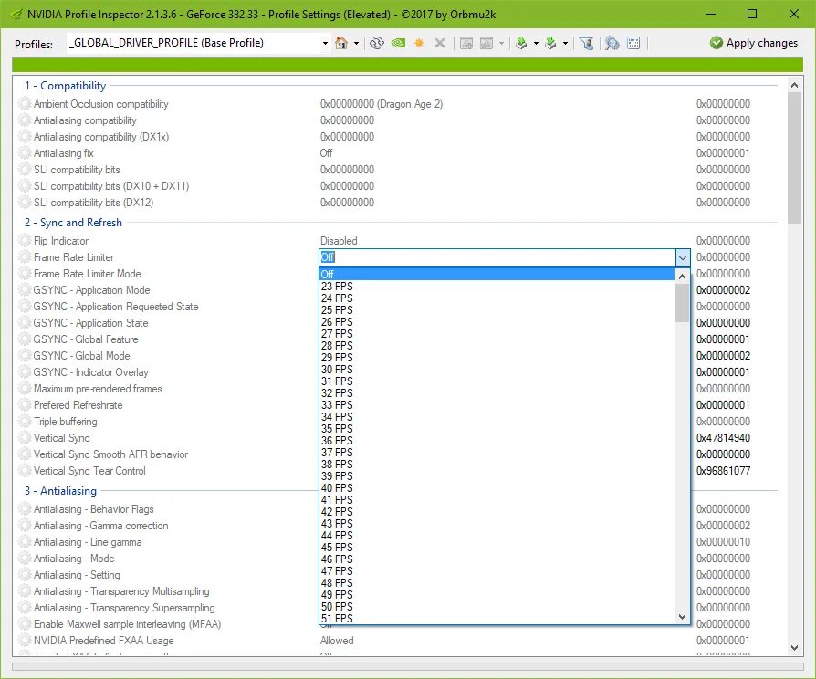The width and height of the screenshot is (816, 679).
Task: Click the remove application from profile icon
Action: pyautogui.click(x=486, y=43)
